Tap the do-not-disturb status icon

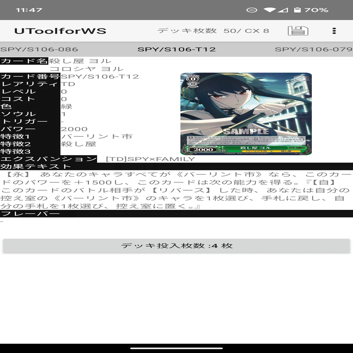point(252,10)
